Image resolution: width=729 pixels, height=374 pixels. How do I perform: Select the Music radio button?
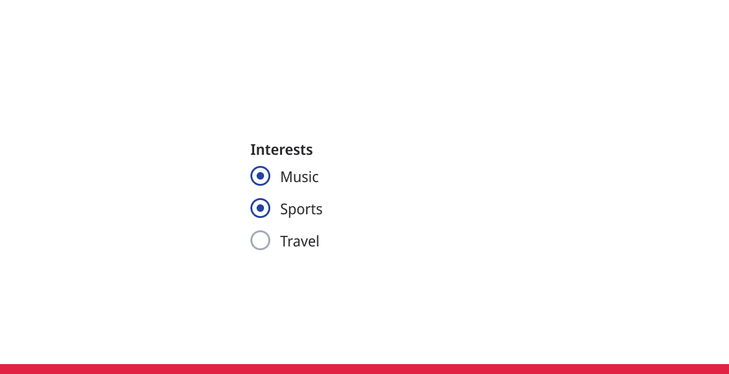pyautogui.click(x=260, y=176)
